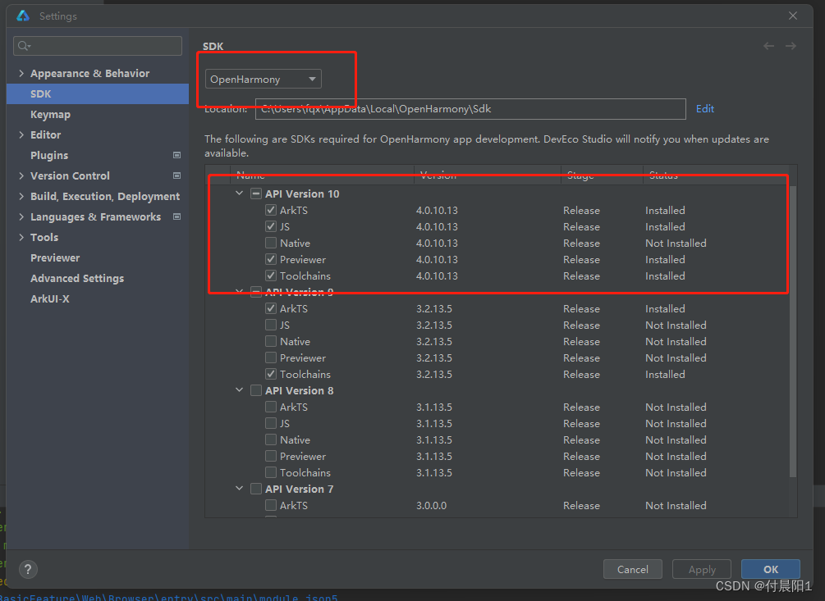Click the Status column header
Image resolution: width=825 pixels, height=601 pixels.
(716, 175)
